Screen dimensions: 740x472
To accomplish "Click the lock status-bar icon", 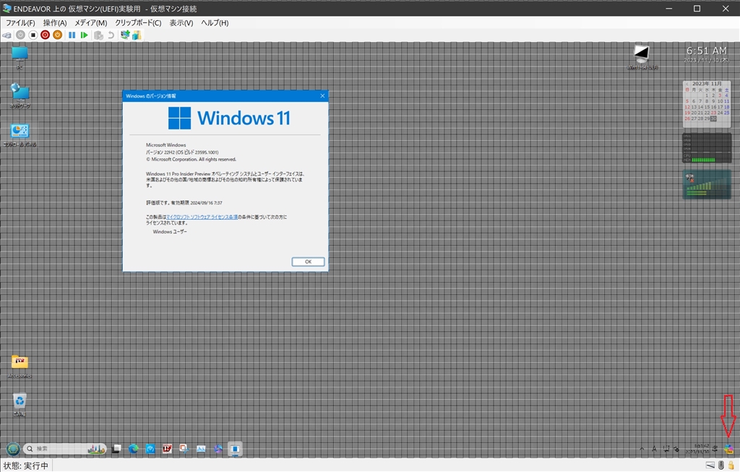I will pyautogui.click(x=731, y=465).
